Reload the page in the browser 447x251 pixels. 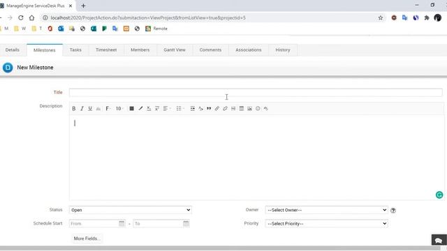coord(21,17)
